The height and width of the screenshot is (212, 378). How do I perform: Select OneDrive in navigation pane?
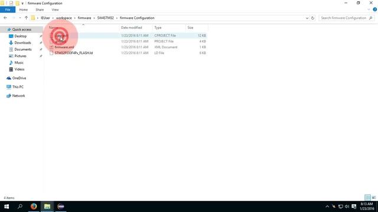click(19, 78)
